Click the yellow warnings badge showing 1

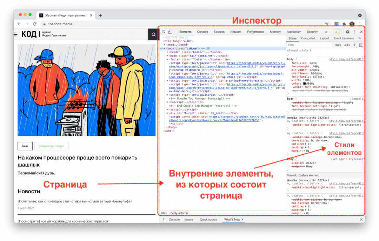(x=337, y=32)
